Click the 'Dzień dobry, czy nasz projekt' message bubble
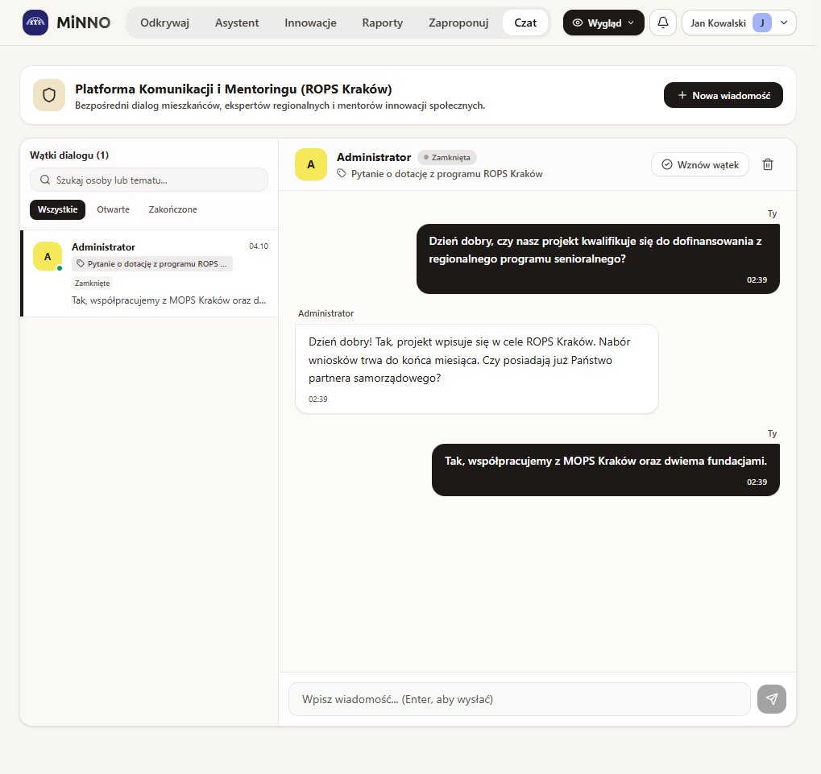Viewport: 821px width, 774px height. coord(598,259)
